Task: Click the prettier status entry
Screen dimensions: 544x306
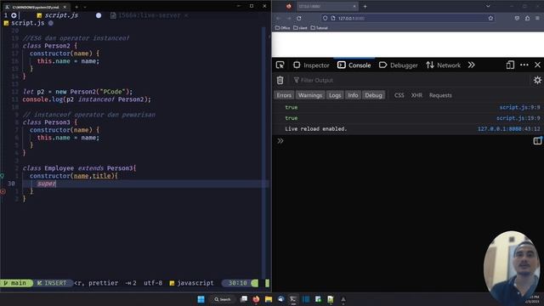Action: pos(103,283)
